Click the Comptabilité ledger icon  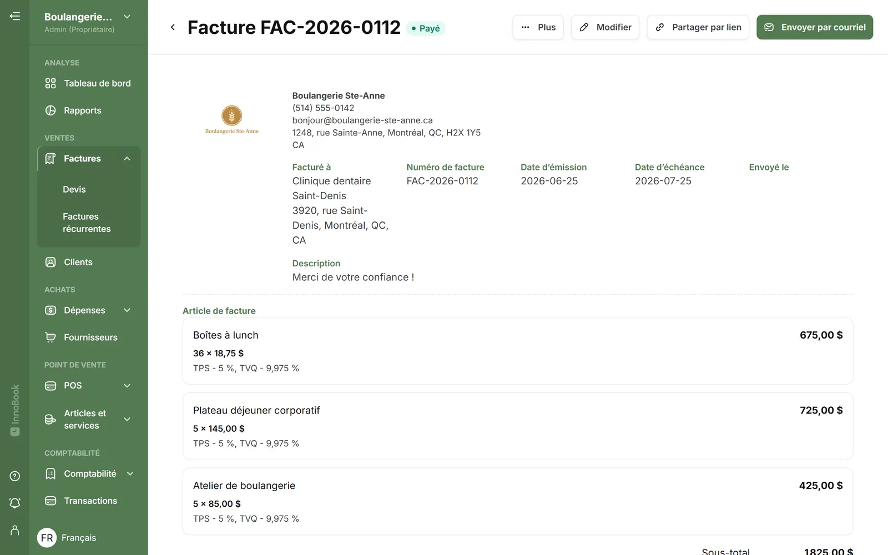click(51, 473)
